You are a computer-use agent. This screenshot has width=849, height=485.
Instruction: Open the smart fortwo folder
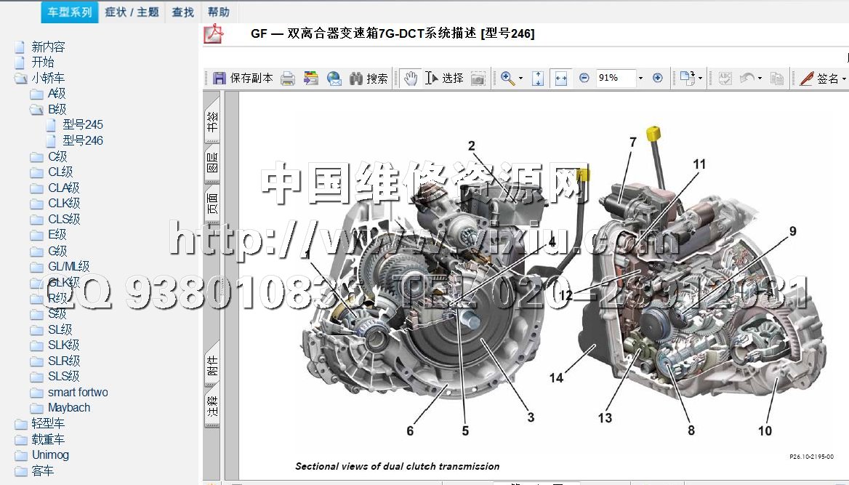[78, 392]
